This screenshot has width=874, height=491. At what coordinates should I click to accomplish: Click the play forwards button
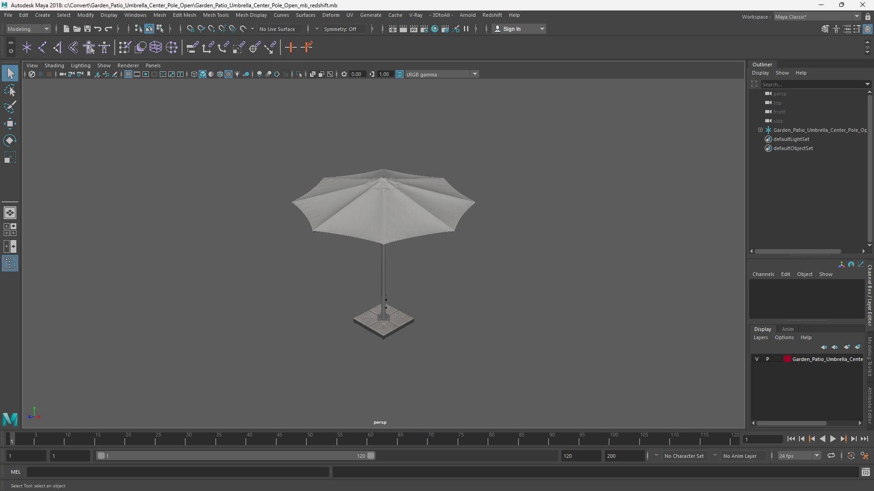833,439
